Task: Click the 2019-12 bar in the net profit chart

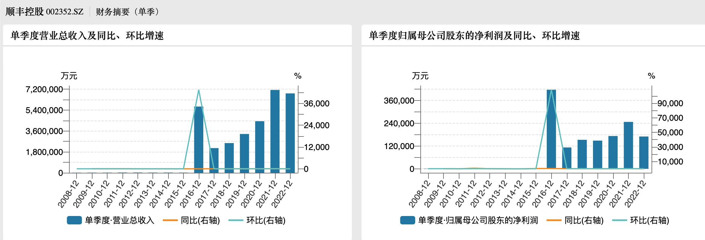Action: point(598,154)
